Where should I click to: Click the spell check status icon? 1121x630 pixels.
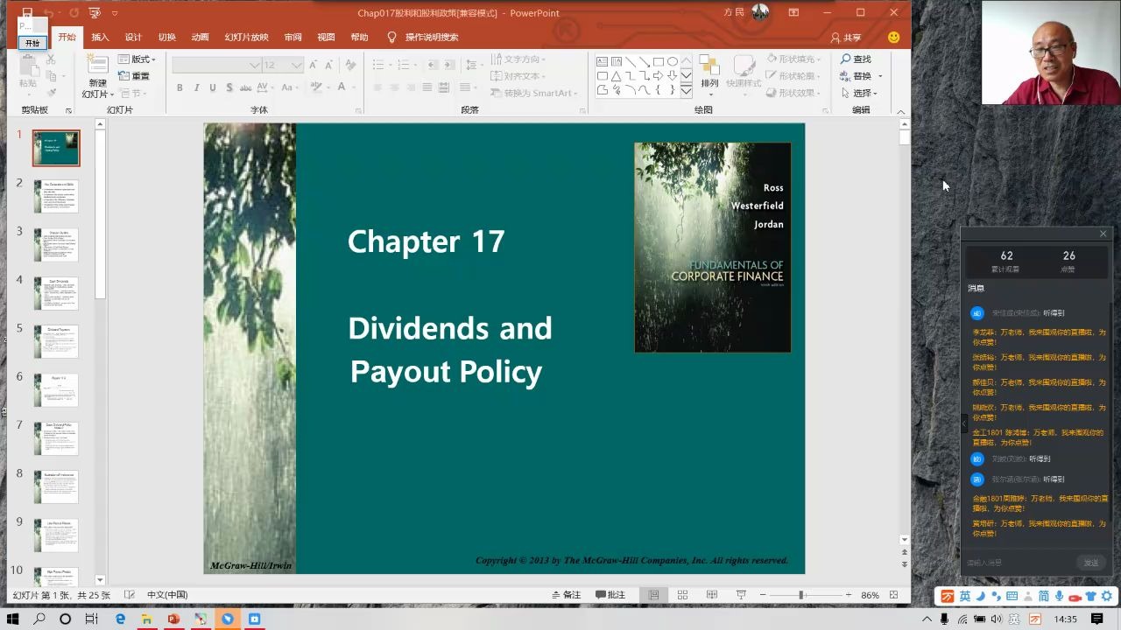coord(130,595)
